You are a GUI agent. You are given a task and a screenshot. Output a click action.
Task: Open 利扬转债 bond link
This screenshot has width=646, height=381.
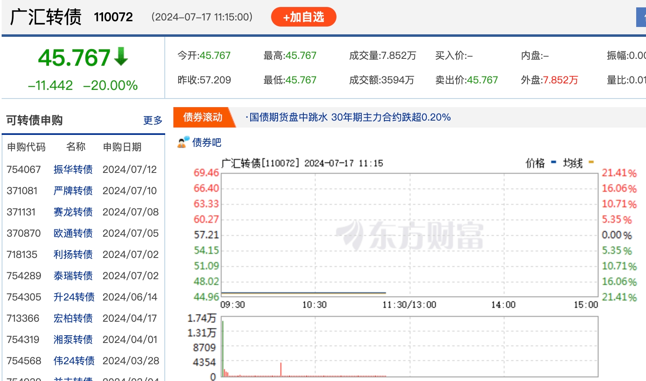pos(73,254)
